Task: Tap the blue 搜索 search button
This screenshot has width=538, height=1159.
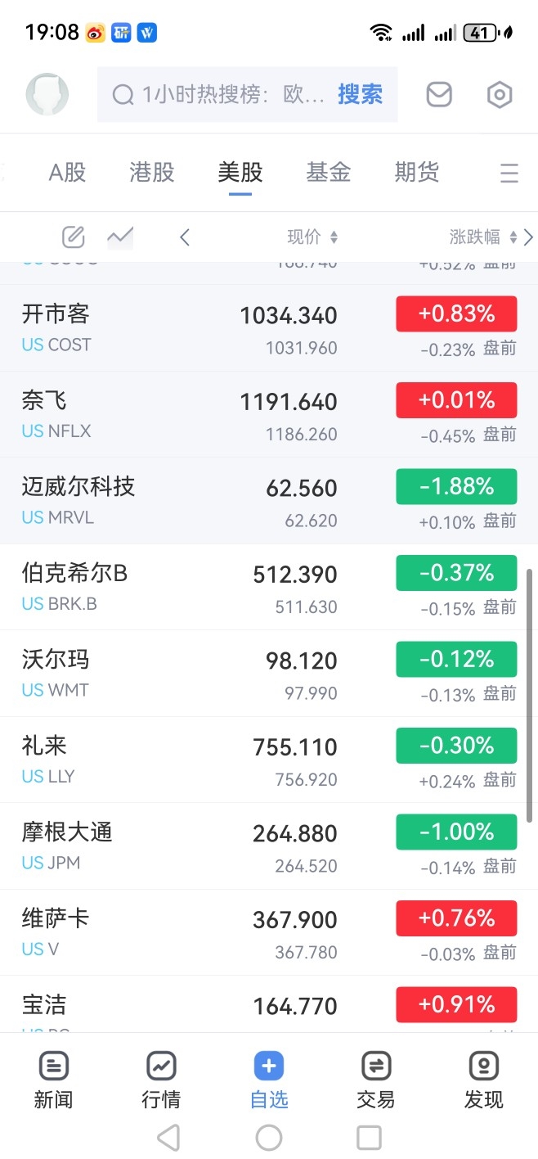Action: 360,95
